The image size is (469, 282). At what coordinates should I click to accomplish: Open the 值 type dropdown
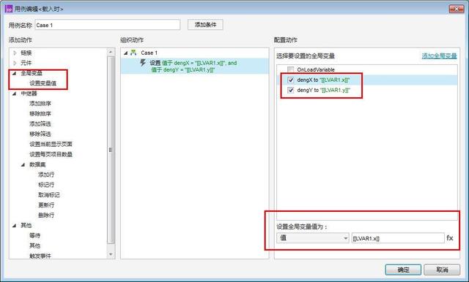click(313, 238)
